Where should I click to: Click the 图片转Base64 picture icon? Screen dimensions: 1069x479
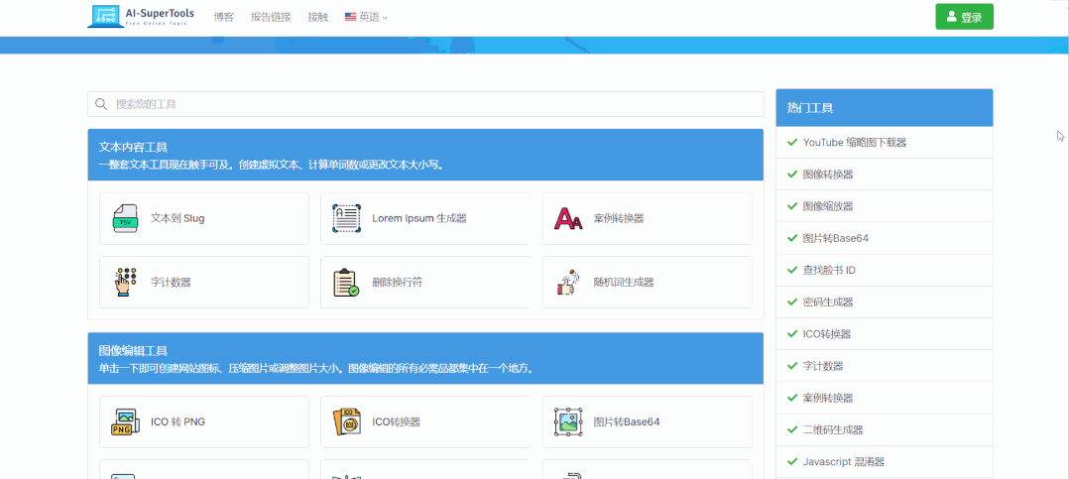tap(568, 421)
